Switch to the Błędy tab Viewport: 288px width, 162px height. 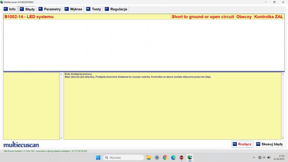(x=27, y=9)
